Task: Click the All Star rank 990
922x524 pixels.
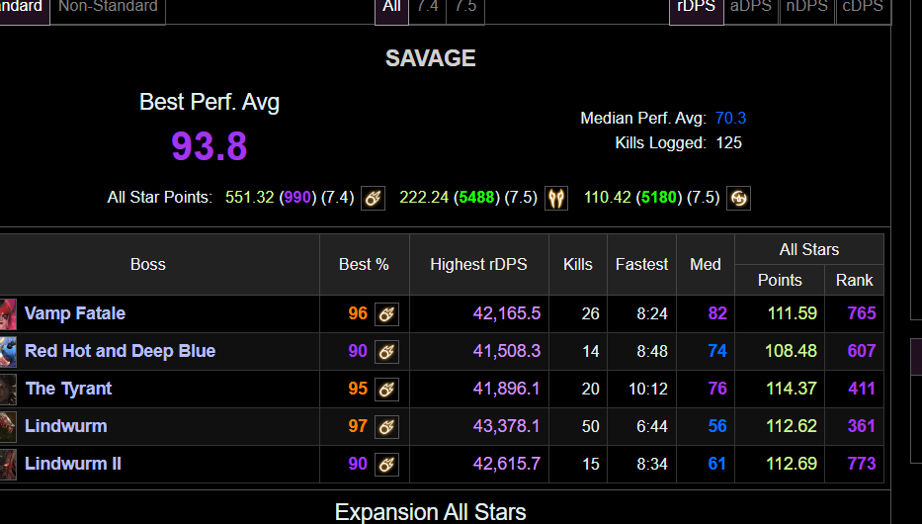Action: coord(297,197)
